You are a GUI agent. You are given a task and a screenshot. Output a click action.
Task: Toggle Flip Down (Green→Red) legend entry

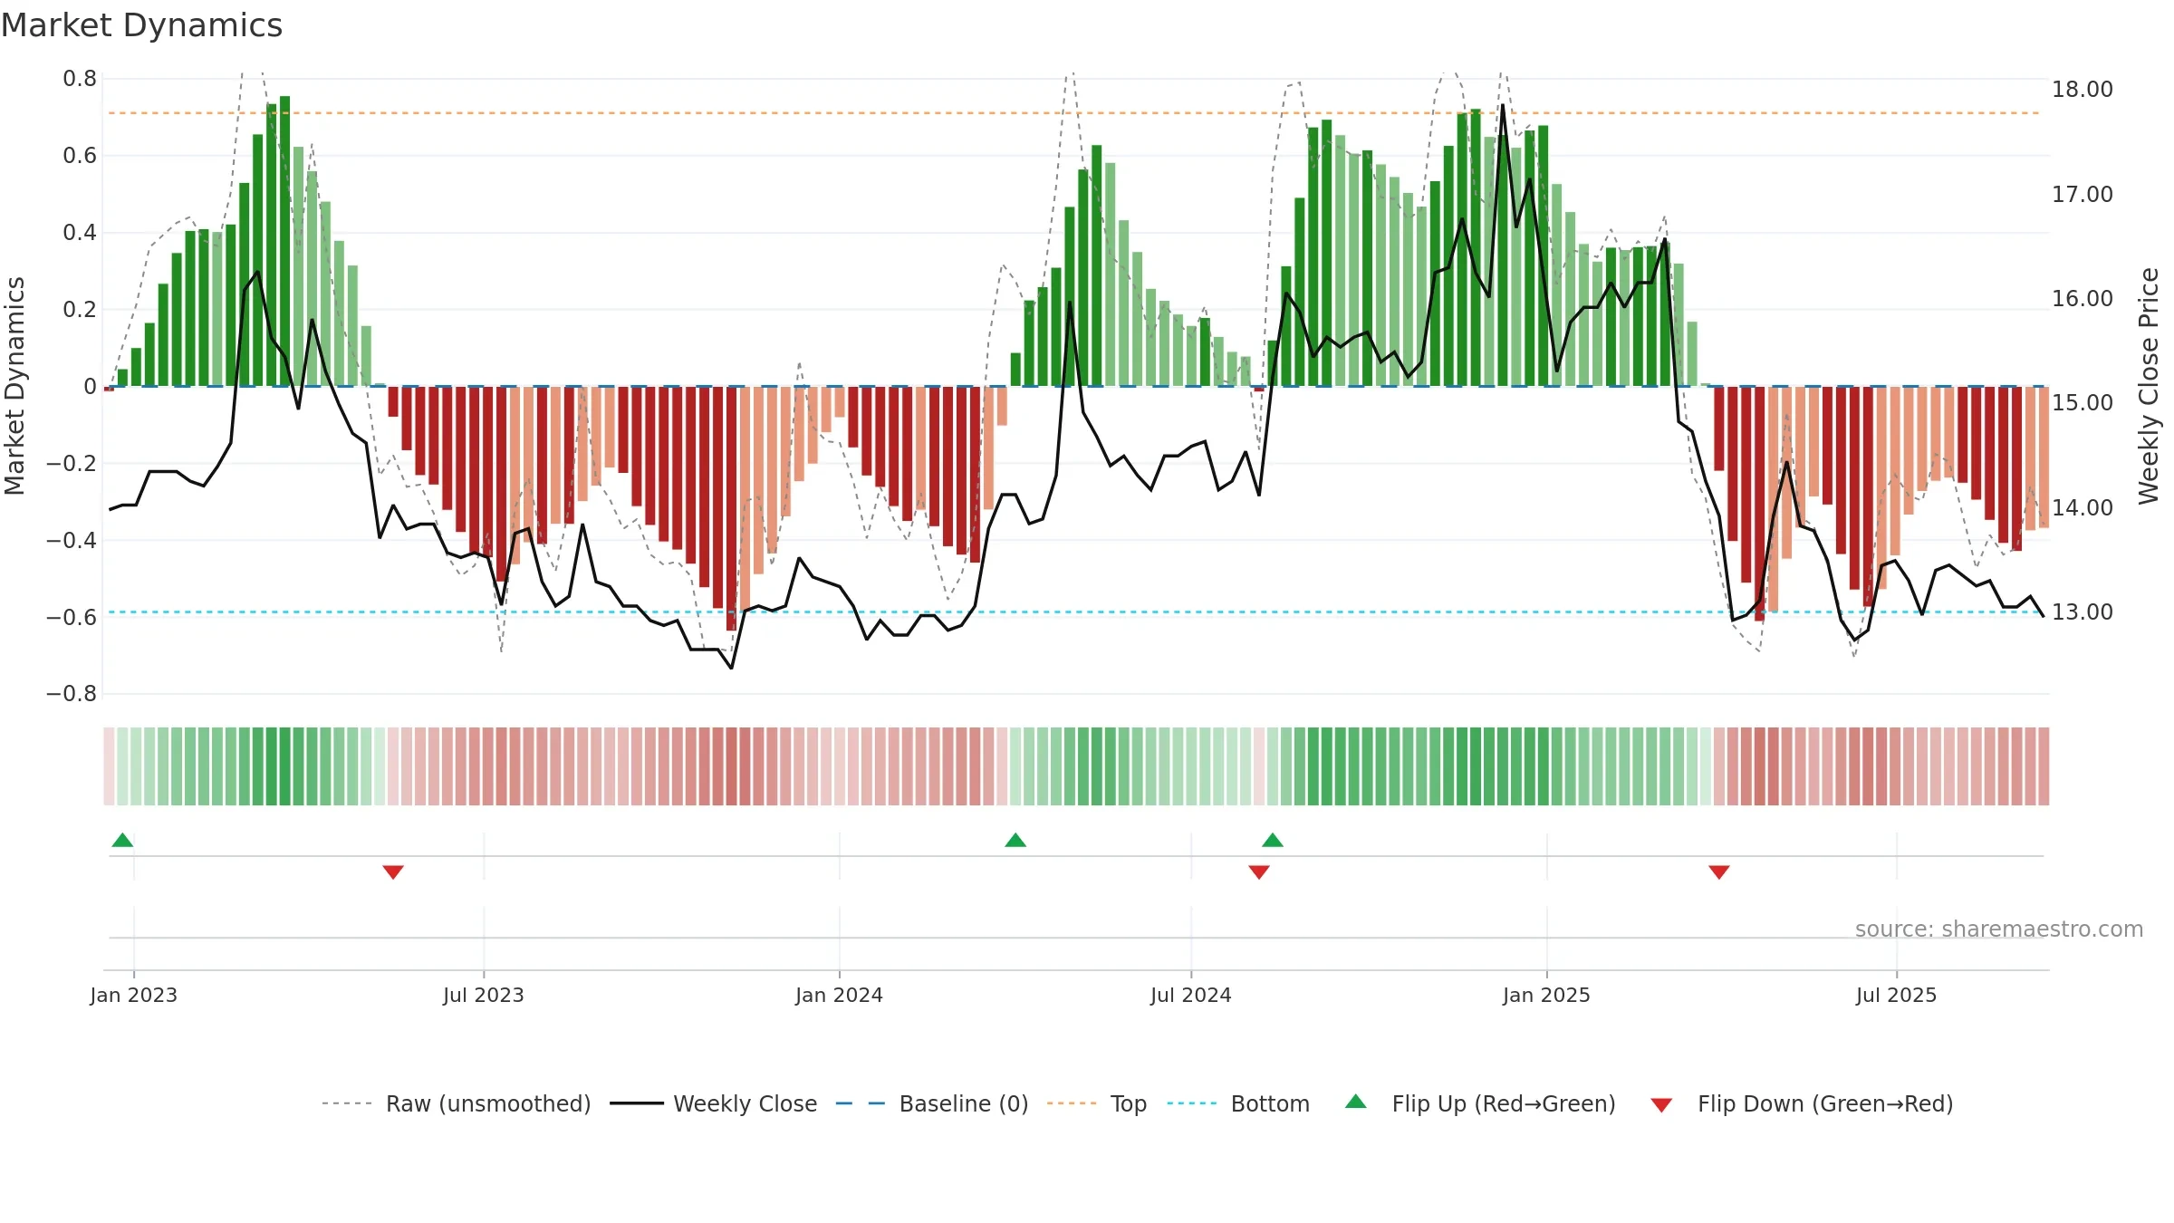(x=1802, y=1103)
